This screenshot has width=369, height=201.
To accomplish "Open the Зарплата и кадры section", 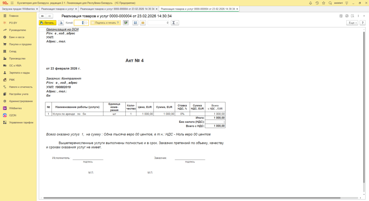I will click(19, 73).
